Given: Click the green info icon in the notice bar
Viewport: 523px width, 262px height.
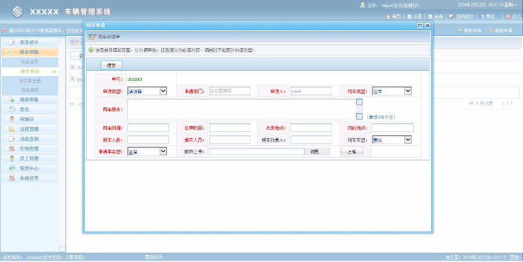Looking at the screenshot, I should 91,50.
